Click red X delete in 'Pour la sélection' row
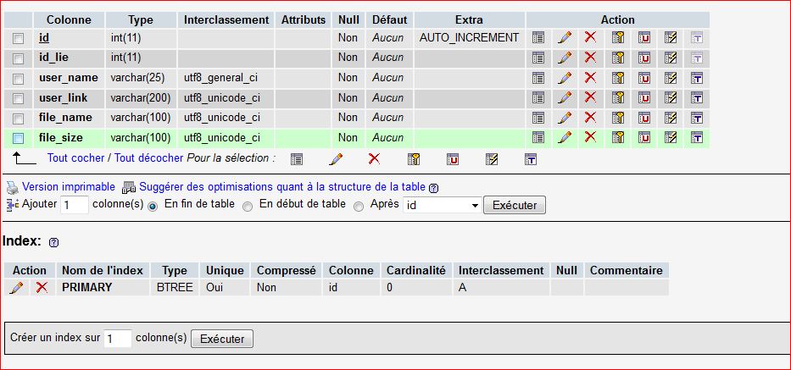Screen dimensions: 791x370 [x=374, y=159]
